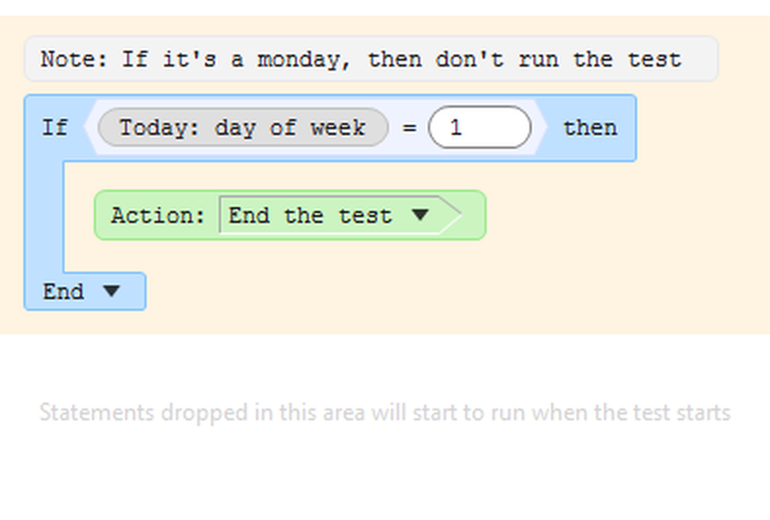Image resolution: width=770 pixels, height=520 pixels.
Task: Select the Note comment about monday
Action: tap(360, 60)
